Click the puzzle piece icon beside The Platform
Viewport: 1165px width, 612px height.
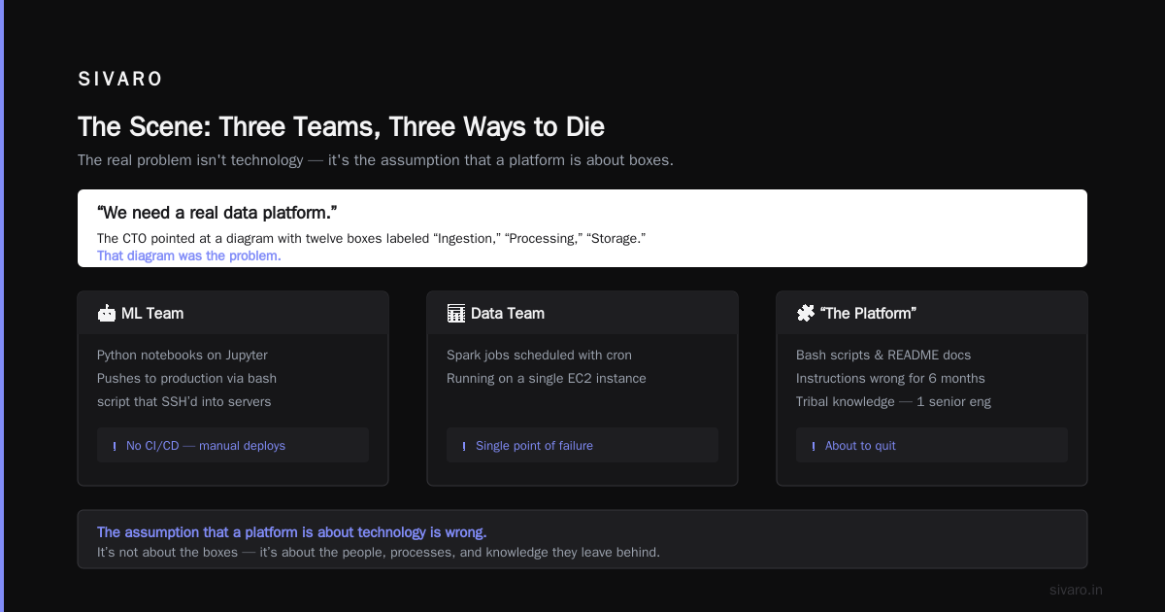pyautogui.click(x=806, y=313)
